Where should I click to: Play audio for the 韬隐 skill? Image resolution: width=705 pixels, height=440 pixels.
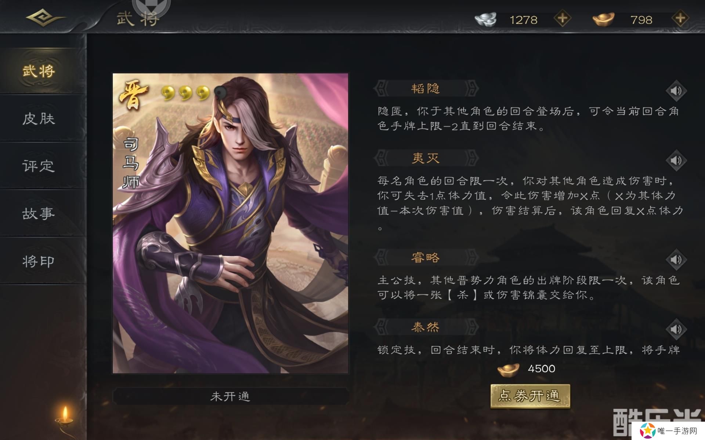click(676, 91)
